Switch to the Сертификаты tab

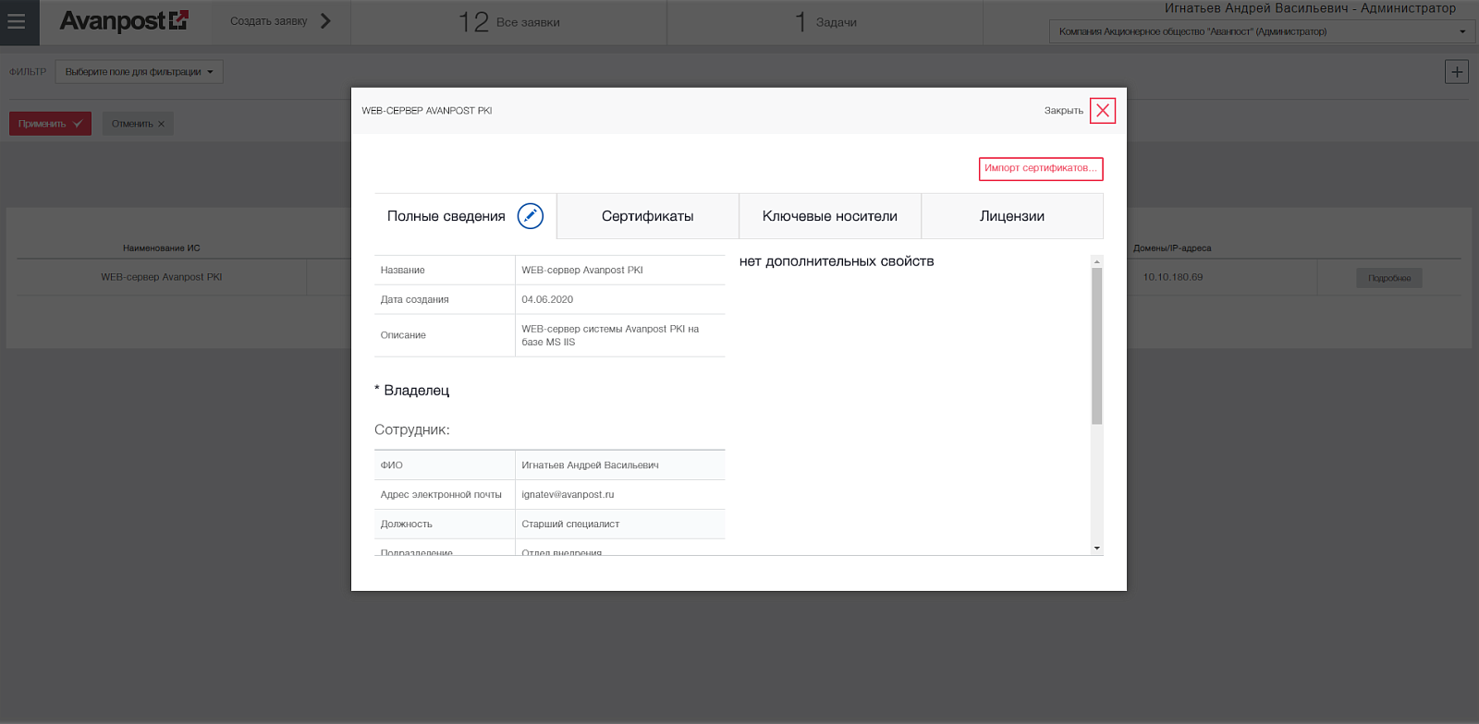[648, 216]
